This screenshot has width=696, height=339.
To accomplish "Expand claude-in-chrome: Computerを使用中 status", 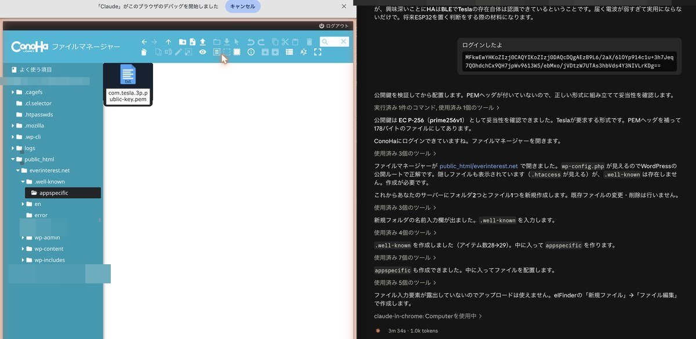I will click(427, 316).
